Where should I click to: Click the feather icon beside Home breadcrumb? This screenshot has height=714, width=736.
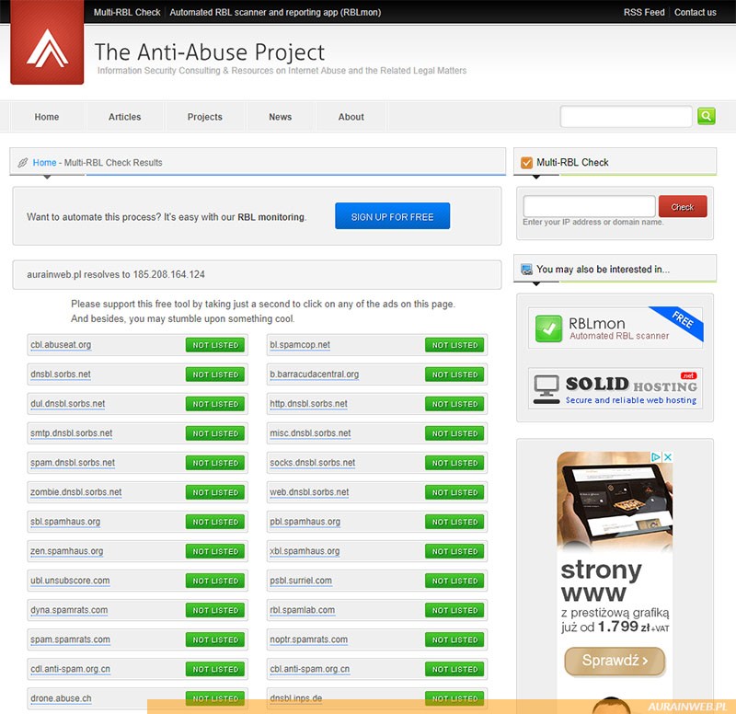[x=22, y=163]
